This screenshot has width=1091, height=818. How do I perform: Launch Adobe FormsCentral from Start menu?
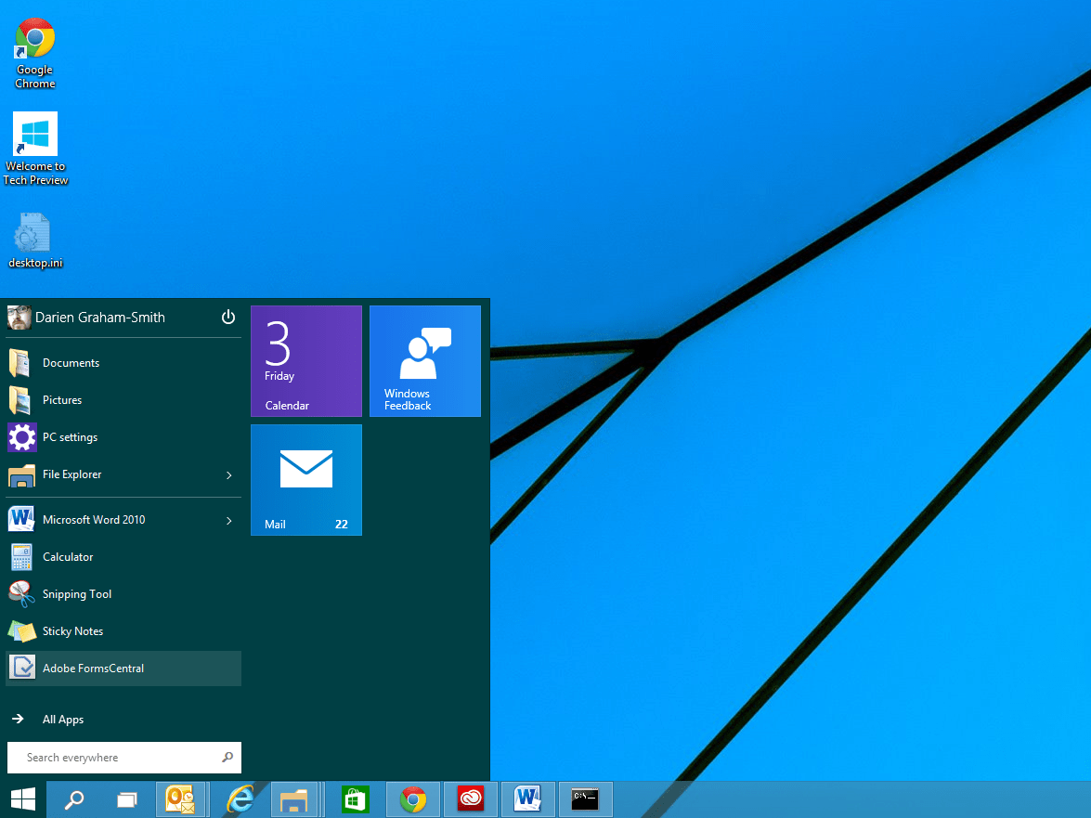(123, 669)
